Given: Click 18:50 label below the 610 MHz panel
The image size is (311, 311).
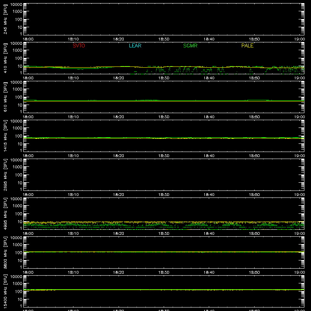Looking at the screenshot, I should [254, 117].
